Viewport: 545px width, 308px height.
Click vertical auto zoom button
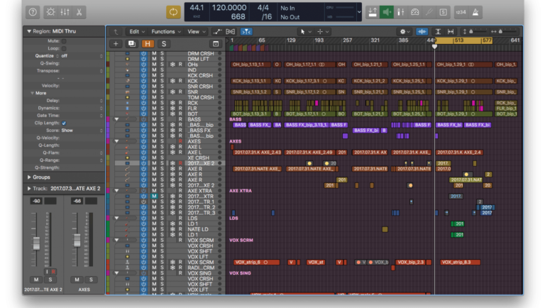tap(438, 32)
